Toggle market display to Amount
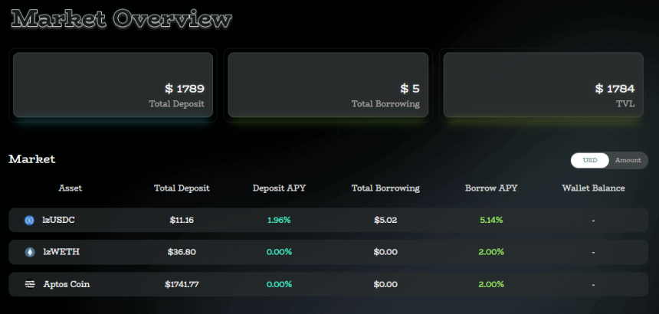Viewport: 659px width, 314px height. [x=628, y=160]
